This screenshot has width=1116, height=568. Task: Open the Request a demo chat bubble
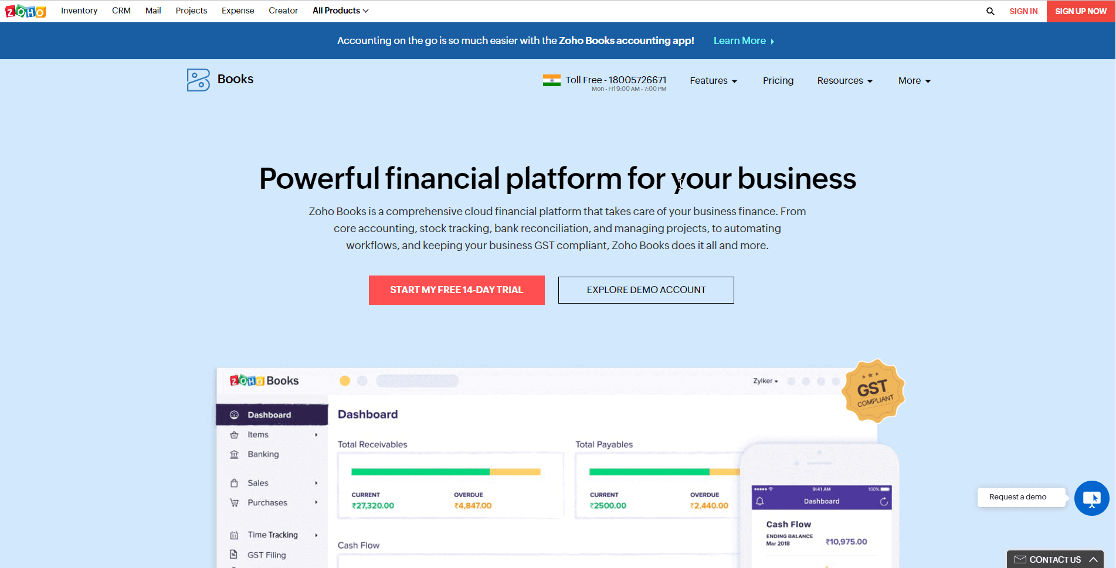click(1091, 498)
